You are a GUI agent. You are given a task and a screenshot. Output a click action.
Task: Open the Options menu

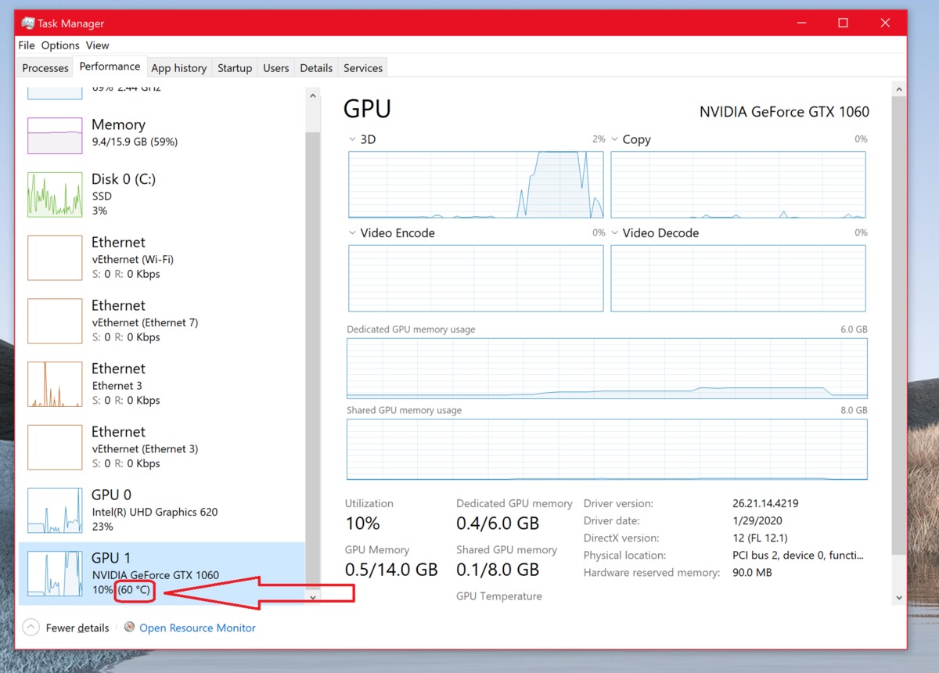click(60, 45)
